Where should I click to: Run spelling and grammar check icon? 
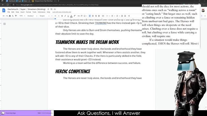[x=13, y=16]
